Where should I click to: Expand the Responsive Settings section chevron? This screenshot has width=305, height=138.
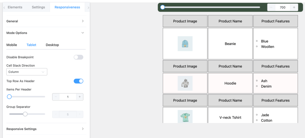pos(83,129)
